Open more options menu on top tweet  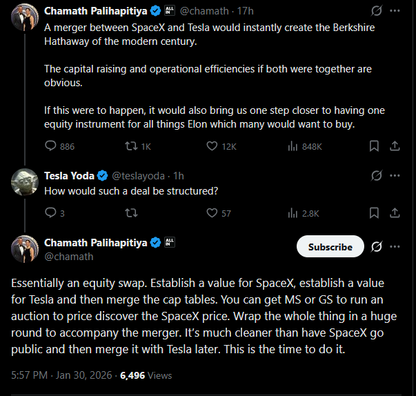point(395,11)
